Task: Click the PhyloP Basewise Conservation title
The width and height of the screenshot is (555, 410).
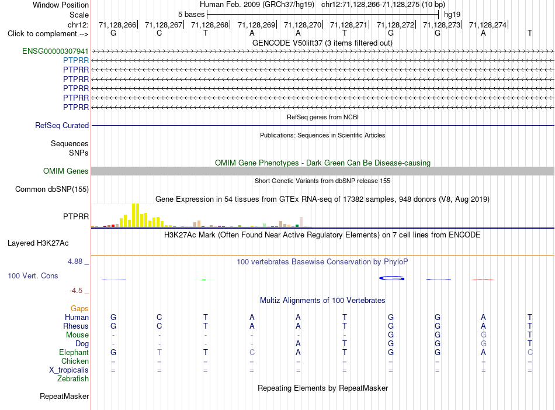Action: tap(322, 262)
